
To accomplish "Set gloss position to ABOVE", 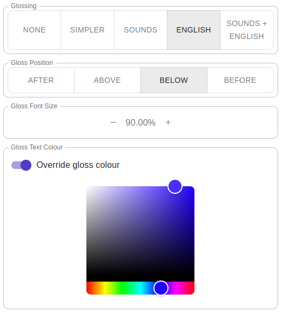I will point(107,80).
